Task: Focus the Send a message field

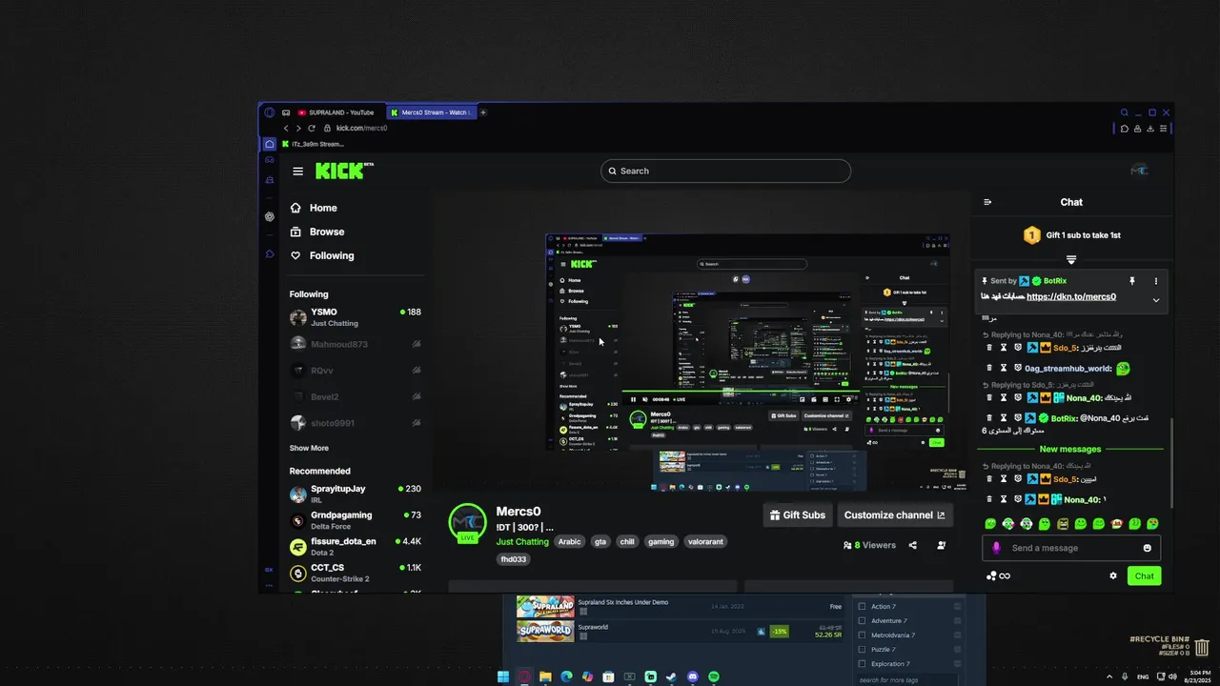Action: (x=1071, y=548)
